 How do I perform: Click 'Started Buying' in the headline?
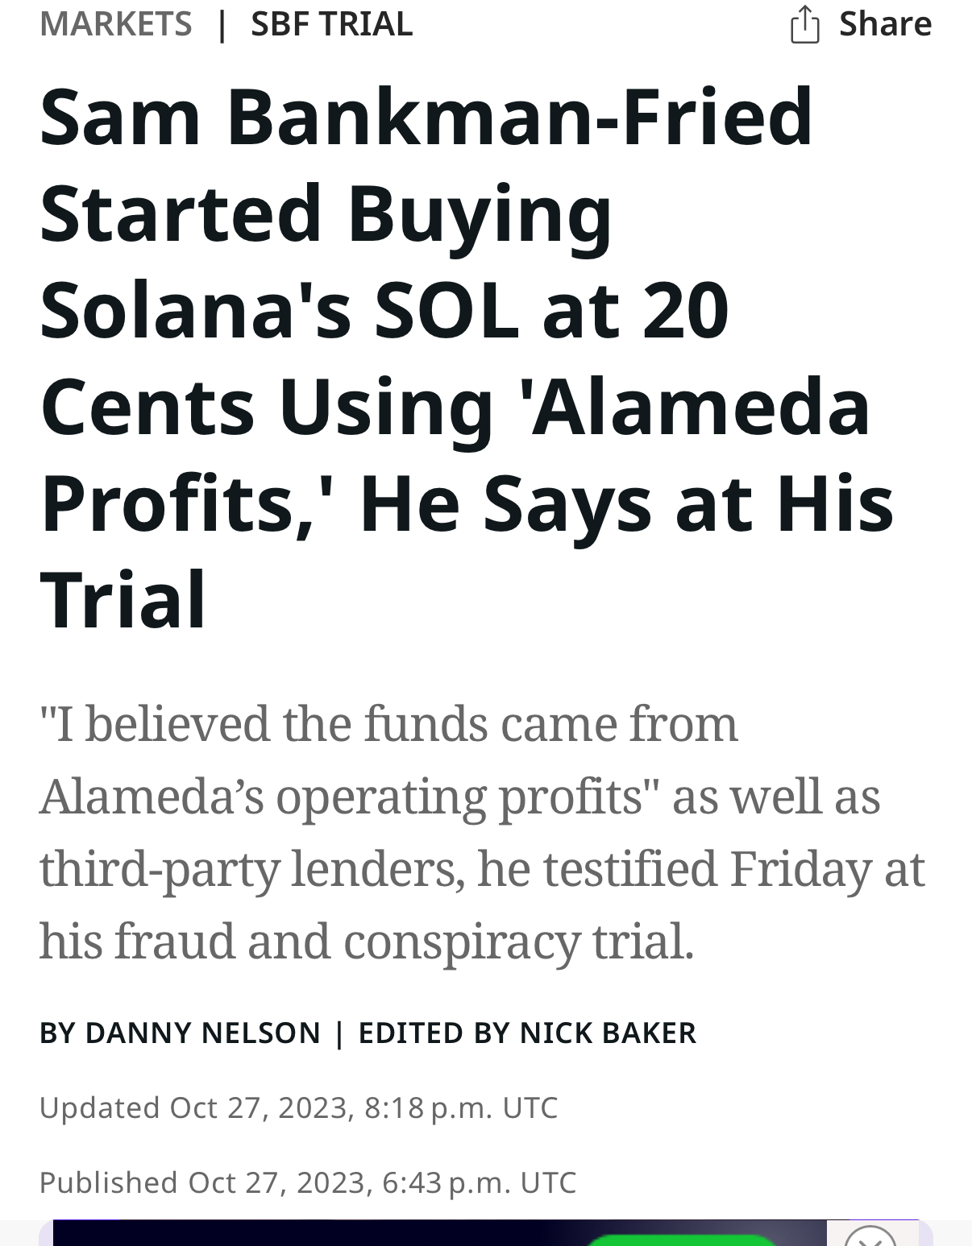(x=326, y=214)
